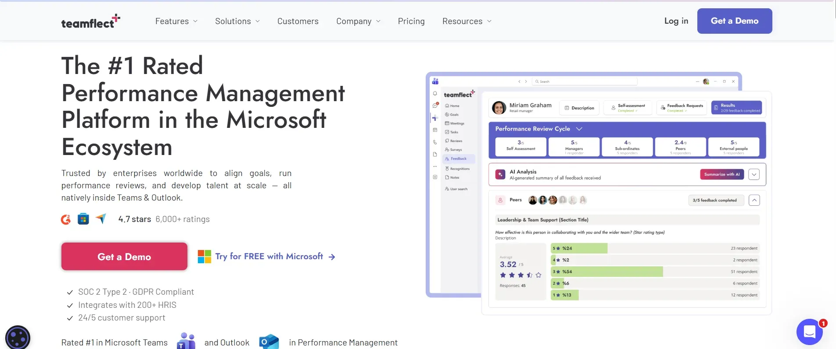The image size is (836, 349).
Task: Select Goals in the app preview sidebar
Action: (452, 115)
